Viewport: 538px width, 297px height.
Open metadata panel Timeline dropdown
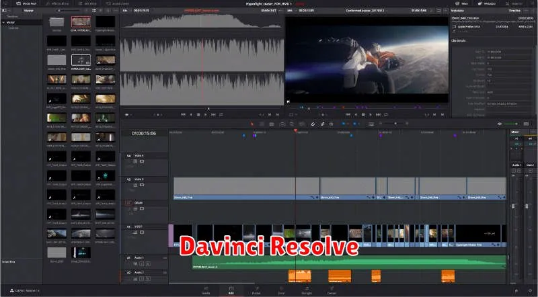click(x=516, y=11)
